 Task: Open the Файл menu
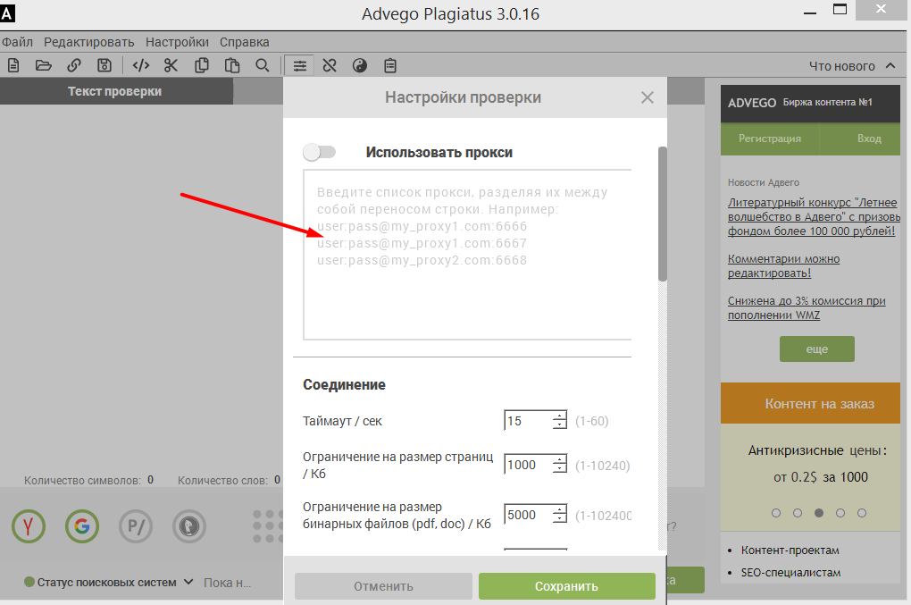tap(18, 42)
